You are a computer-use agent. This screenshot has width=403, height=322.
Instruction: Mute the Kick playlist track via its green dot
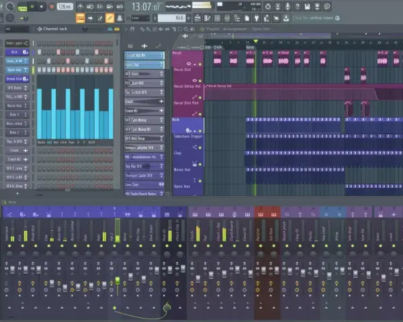pyautogui.click(x=200, y=131)
